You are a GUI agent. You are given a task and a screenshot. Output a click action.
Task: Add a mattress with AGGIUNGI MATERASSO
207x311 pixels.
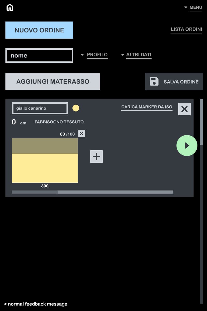[53, 81]
